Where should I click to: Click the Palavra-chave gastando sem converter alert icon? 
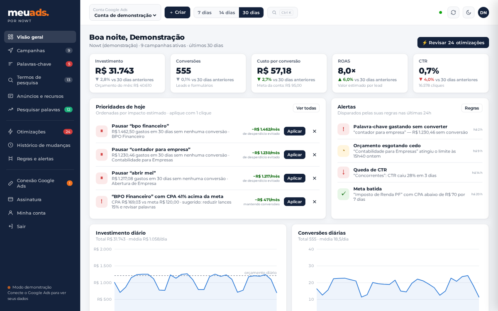(x=343, y=129)
